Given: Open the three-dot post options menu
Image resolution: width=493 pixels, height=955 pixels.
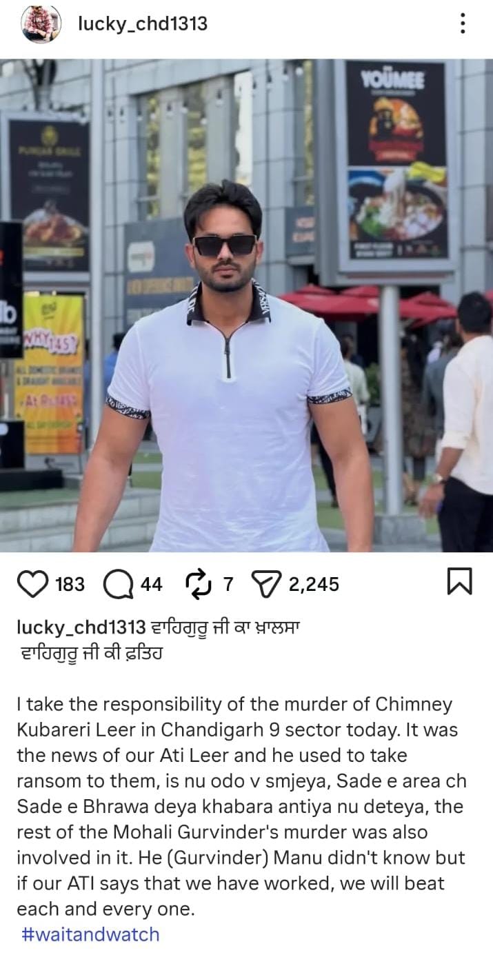Looking at the screenshot, I should [462, 24].
